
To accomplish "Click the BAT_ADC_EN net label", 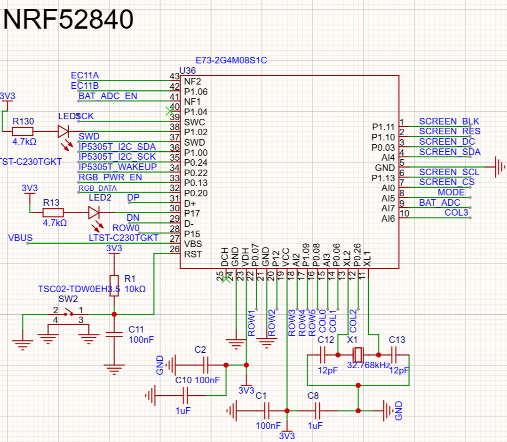I will [108, 96].
